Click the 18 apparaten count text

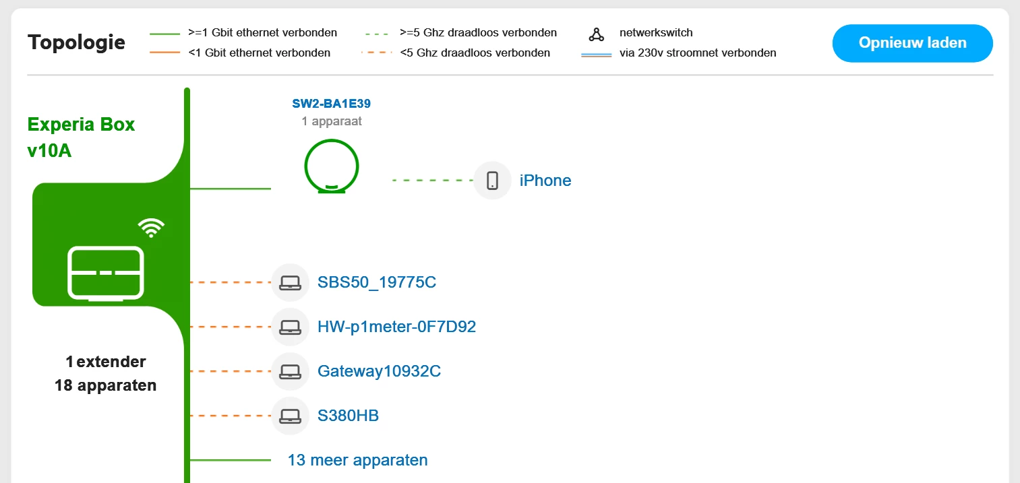pos(106,385)
